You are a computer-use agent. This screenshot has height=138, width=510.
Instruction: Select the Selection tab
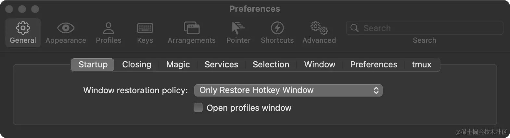271,64
